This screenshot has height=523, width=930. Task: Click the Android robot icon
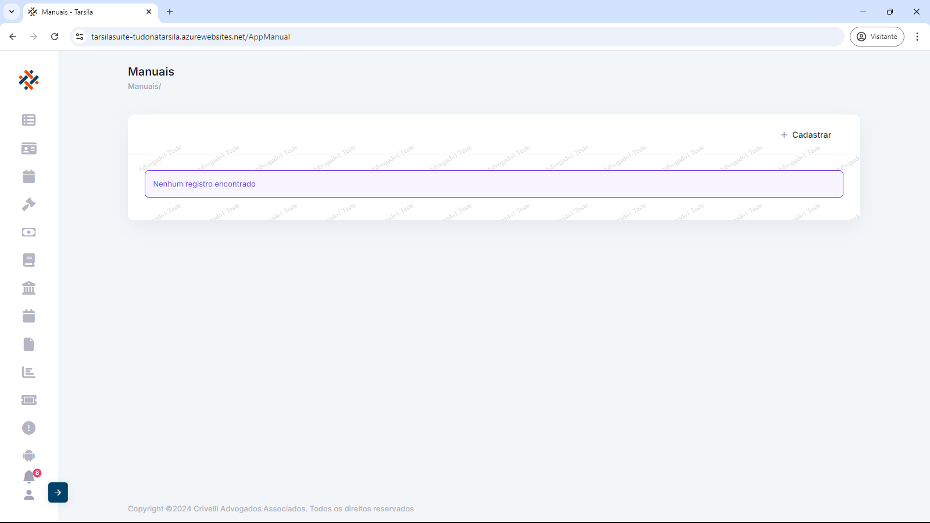(x=28, y=456)
